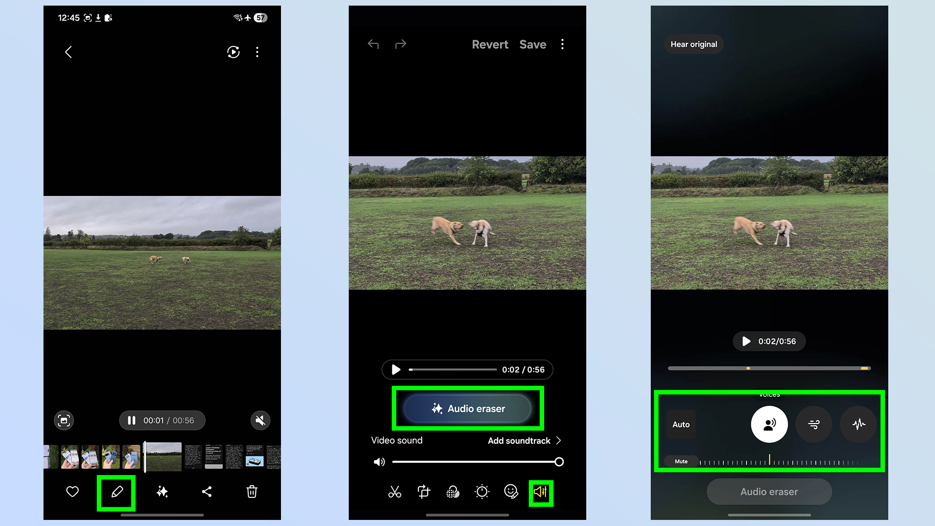Tap the share icon
The image size is (935, 526).
[x=207, y=492]
